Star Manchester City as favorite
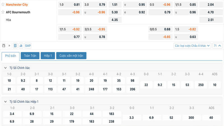 click(x=3, y=5)
